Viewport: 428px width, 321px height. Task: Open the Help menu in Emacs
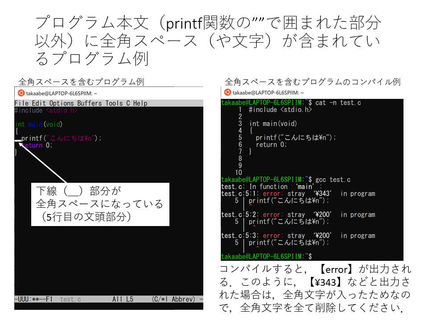tap(140, 103)
